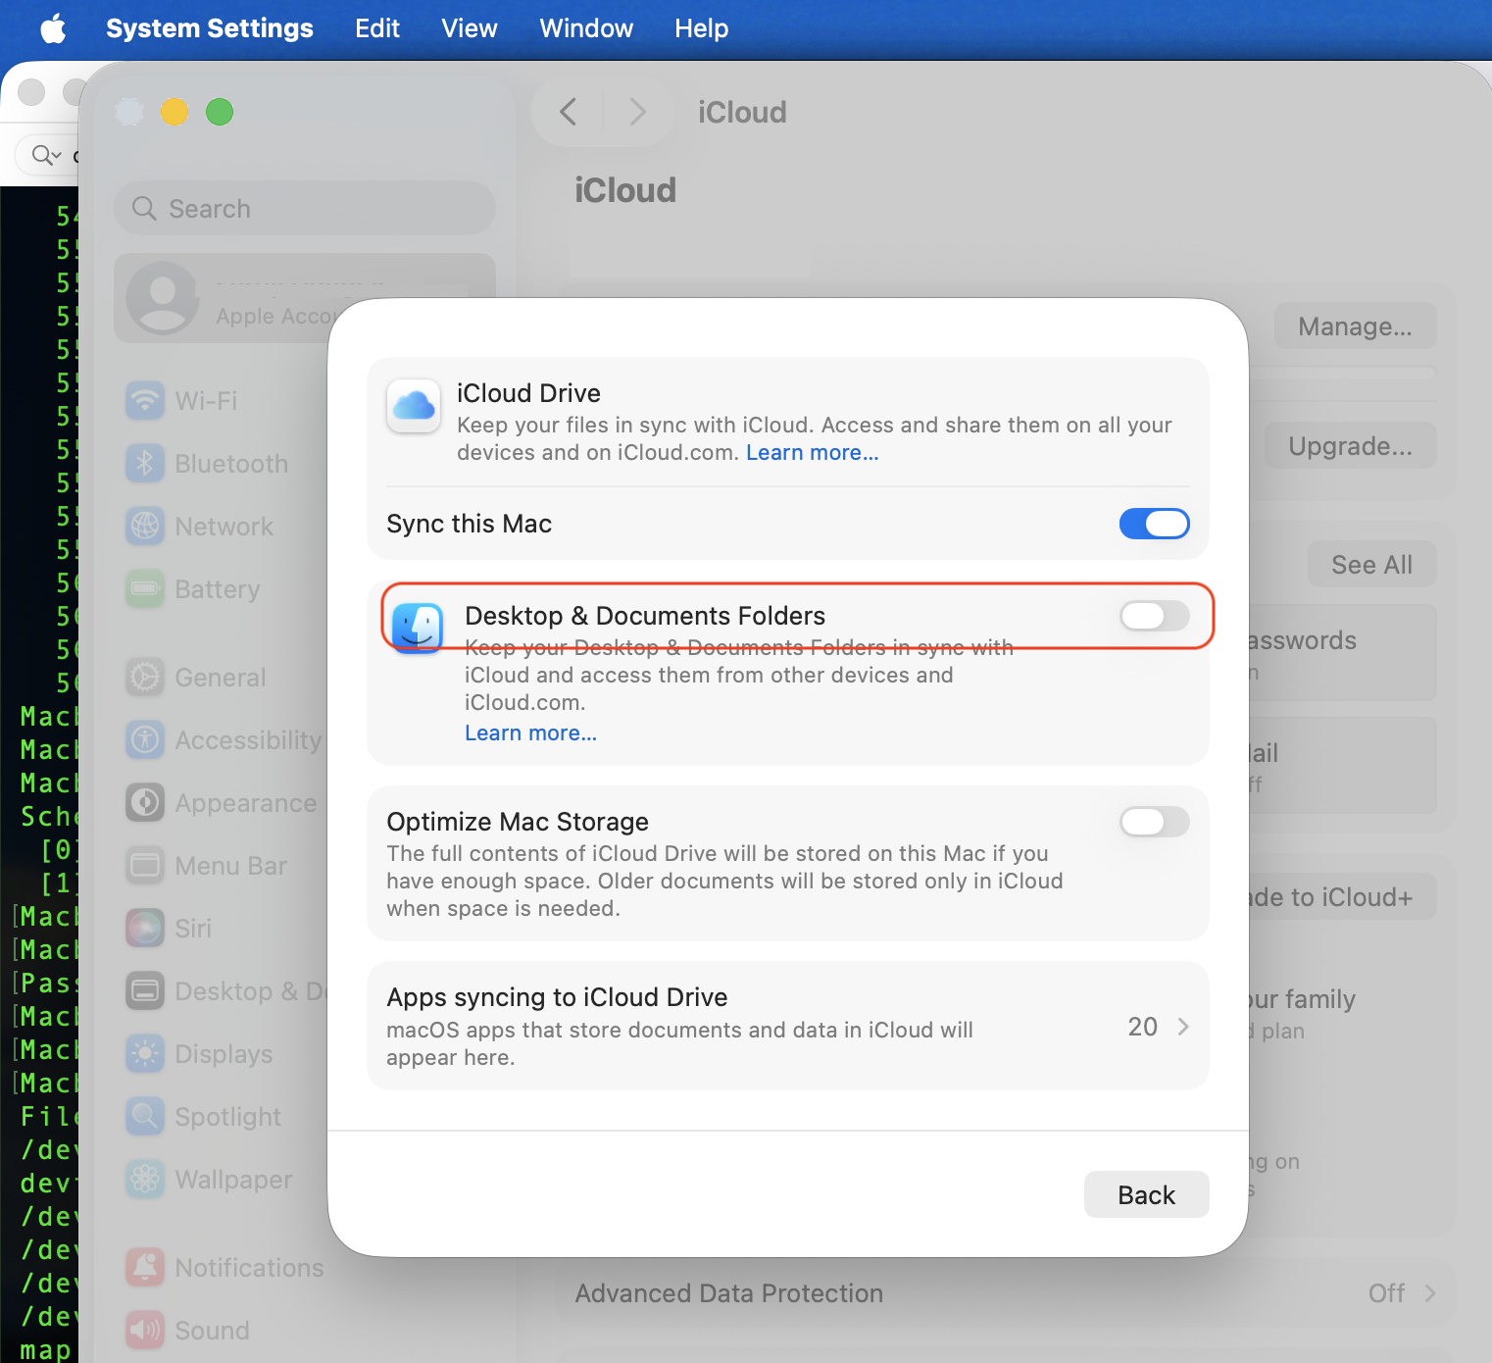Click the See All button
This screenshot has height=1363, width=1492.
[1371, 565]
